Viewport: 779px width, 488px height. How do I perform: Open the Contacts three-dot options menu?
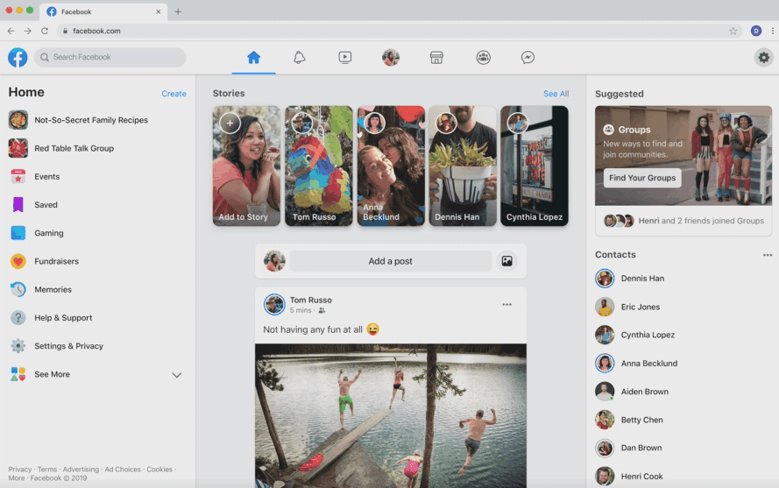click(767, 255)
